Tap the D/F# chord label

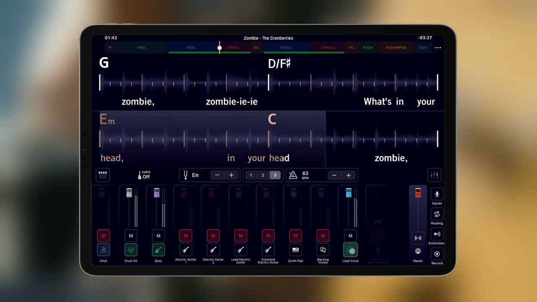[x=279, y=63]
